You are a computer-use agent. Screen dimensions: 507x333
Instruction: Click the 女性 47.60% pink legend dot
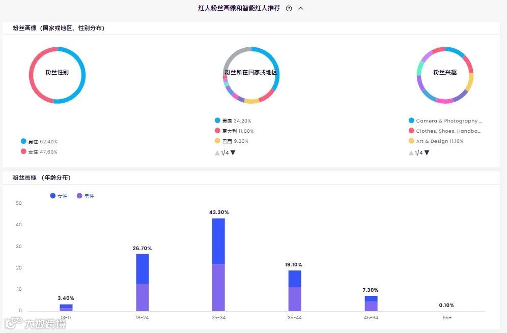23,151
